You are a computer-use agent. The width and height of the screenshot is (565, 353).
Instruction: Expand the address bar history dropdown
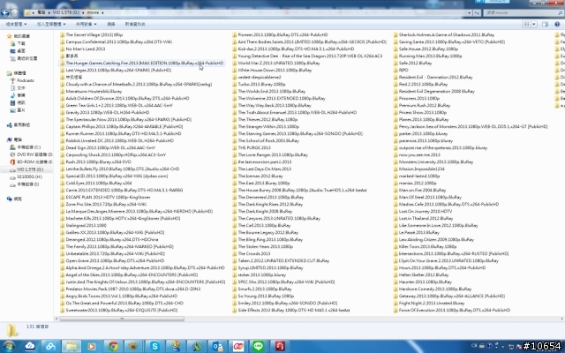(469, 12)
